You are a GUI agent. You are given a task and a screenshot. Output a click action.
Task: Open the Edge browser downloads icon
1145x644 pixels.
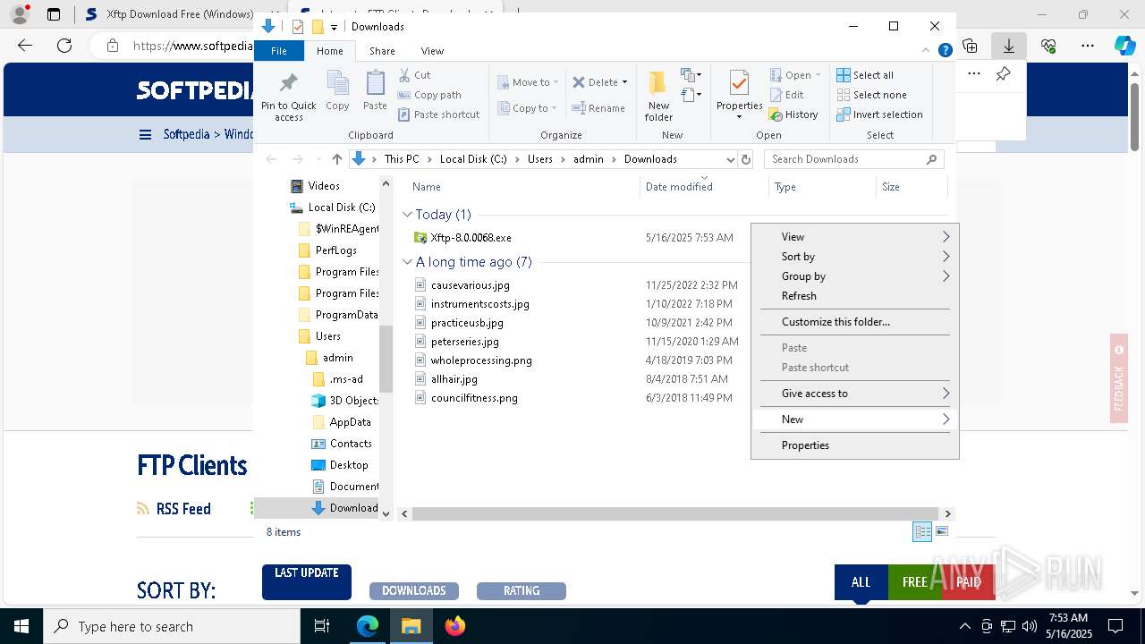(1008, 46)
